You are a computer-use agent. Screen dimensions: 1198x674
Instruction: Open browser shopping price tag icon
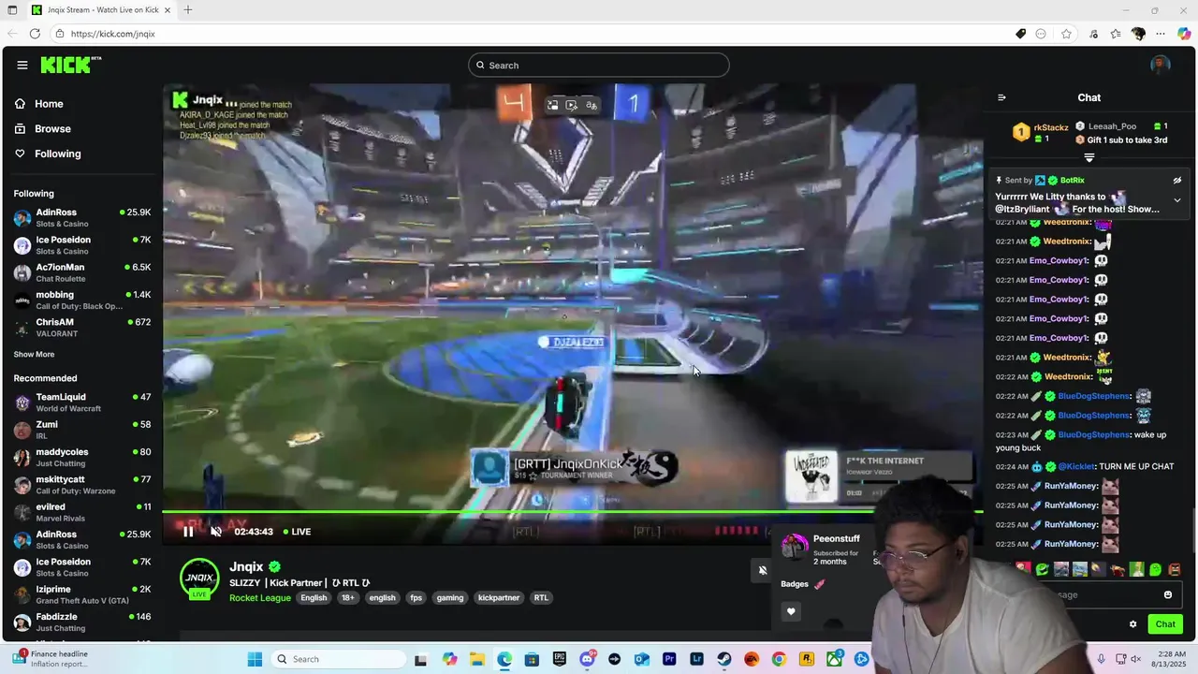coord(1021,34)
